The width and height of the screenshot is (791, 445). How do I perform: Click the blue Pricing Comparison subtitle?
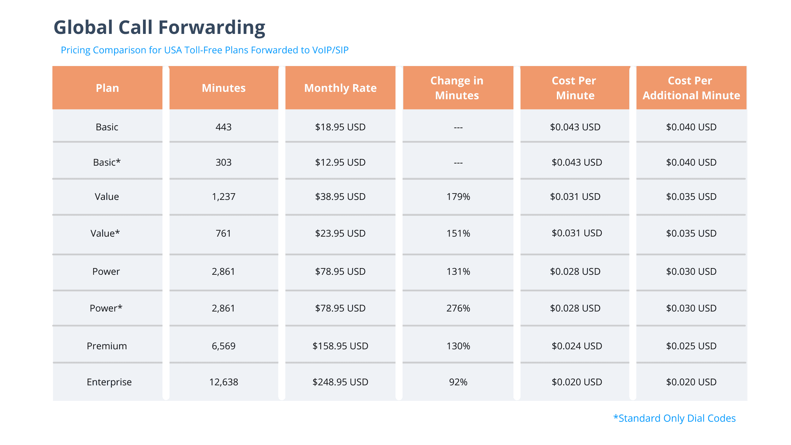click(x=204, y=50)
